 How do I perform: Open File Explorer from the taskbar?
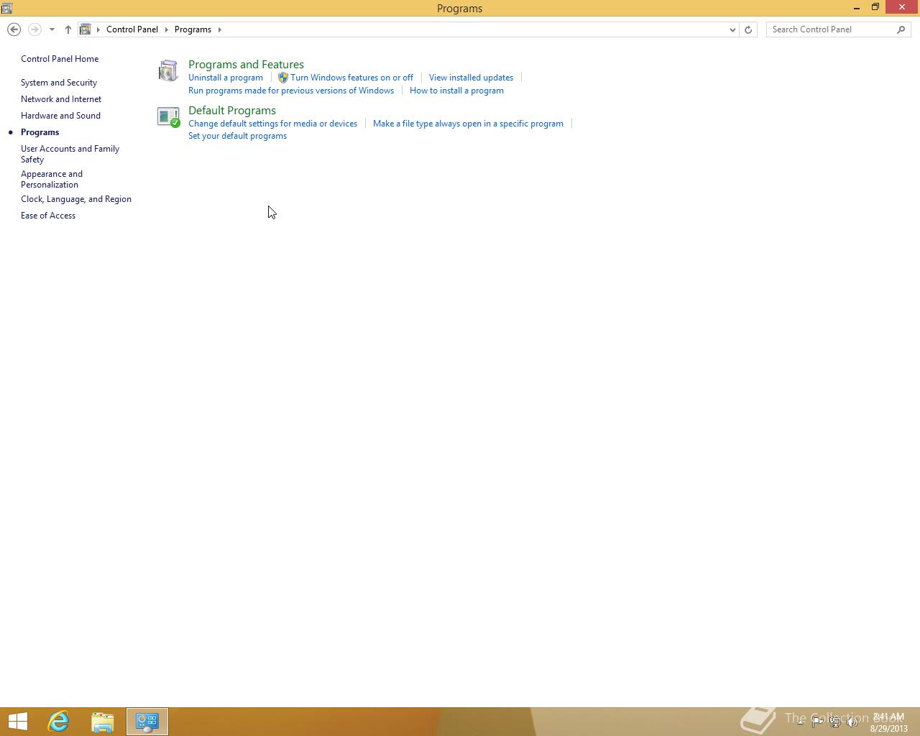[x=103, y=722]
